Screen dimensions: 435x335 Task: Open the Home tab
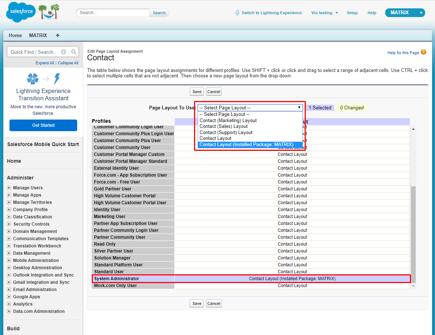15,36
